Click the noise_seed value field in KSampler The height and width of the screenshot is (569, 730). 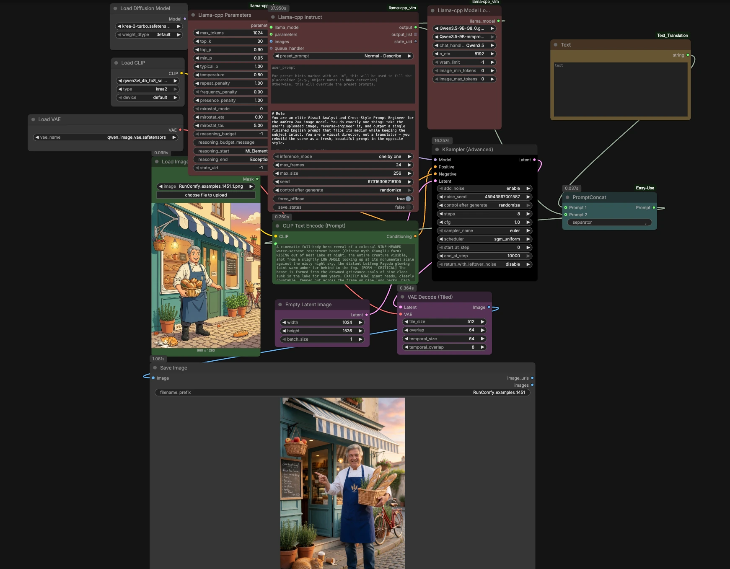click(x=484, y=197)
